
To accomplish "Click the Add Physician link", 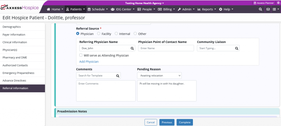I will pos(89,62).
